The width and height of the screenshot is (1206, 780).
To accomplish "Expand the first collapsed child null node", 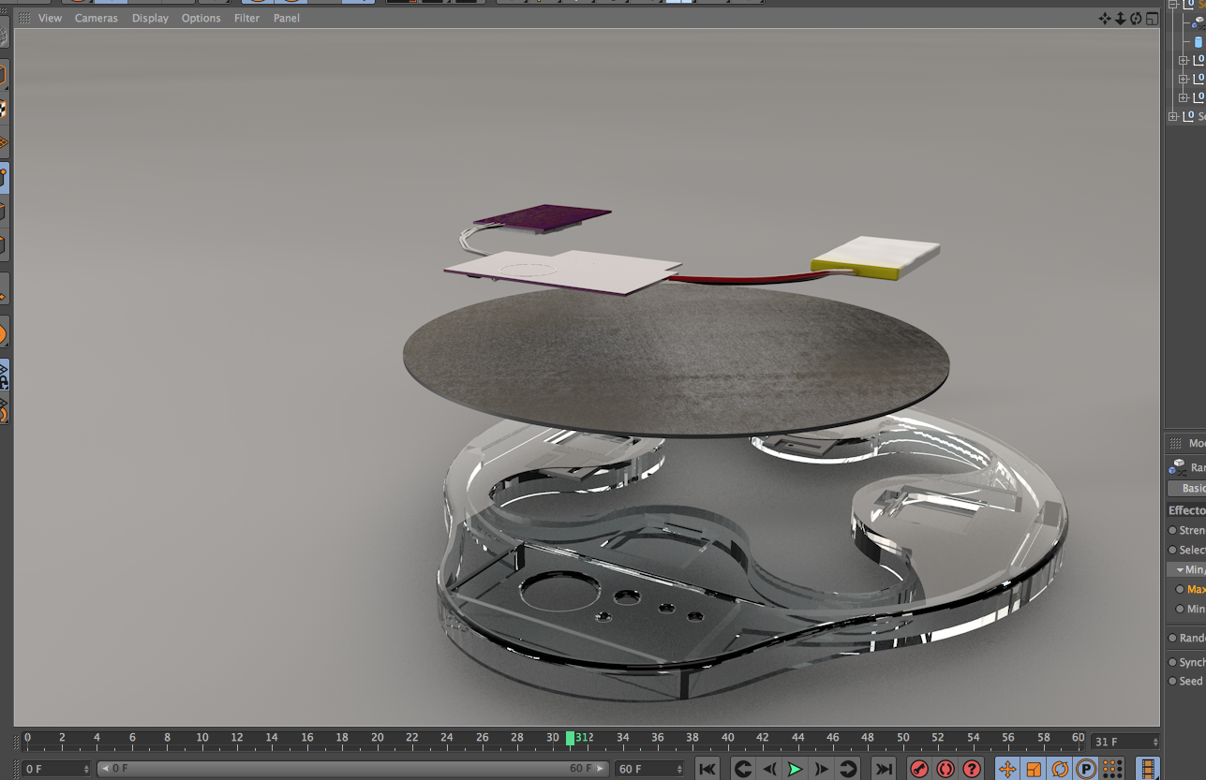I will pyautogui.click(x=1183, y=60).
